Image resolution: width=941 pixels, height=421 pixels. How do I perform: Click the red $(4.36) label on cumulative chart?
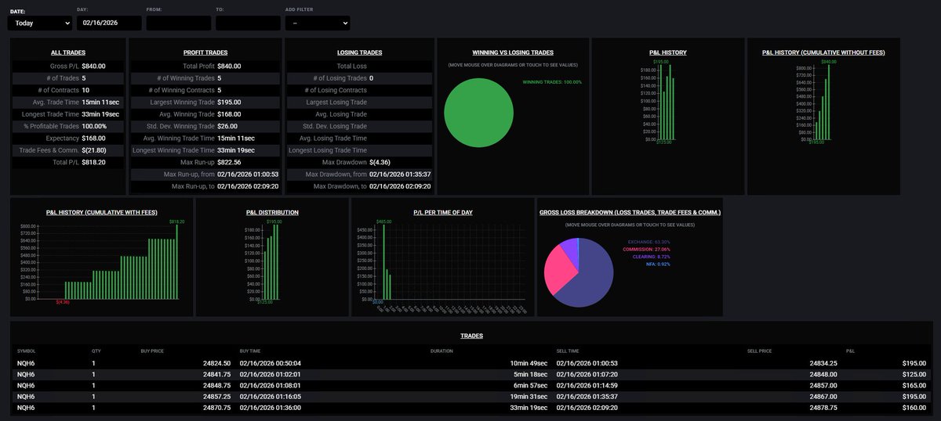[63, 302]
